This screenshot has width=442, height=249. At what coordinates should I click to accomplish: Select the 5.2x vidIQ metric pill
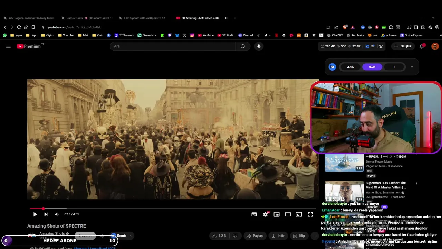click(372, 67)
